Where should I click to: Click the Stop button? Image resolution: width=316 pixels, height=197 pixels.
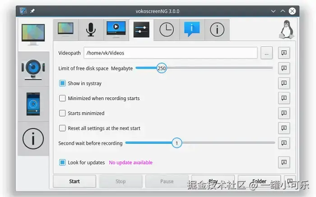(121, 181)
